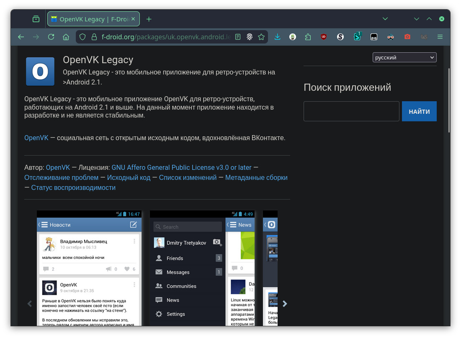Open the Новости feed screenshot
Screen dimensions: 461x338
(x=89, y=268)
